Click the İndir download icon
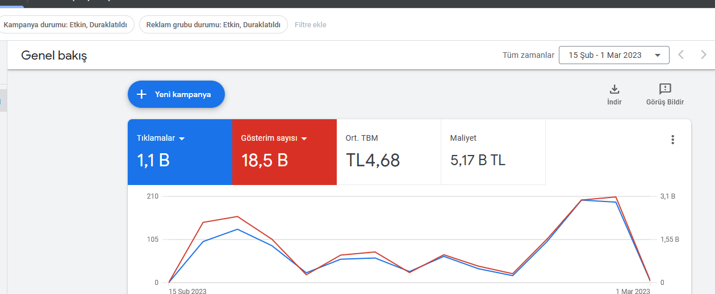The height and width of the screenshot is (294, 715). pyautogui.click(x=614, y=89)
